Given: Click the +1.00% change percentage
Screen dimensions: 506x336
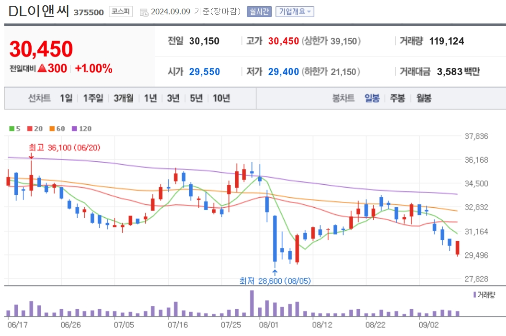Looking at the screenshot, I should (x=93, y=68).
